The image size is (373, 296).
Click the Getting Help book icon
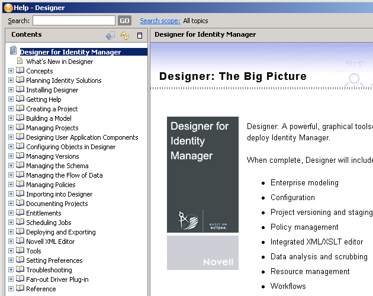tap(20, 99)
